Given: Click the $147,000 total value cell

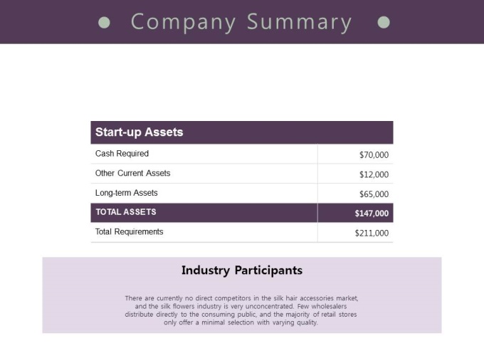Looking at the screenshot, I should point(355,213).
